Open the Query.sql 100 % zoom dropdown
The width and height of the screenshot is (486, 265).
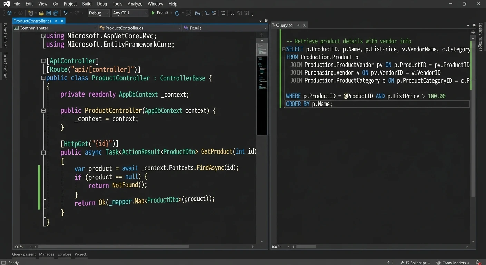tap(280, 247)
